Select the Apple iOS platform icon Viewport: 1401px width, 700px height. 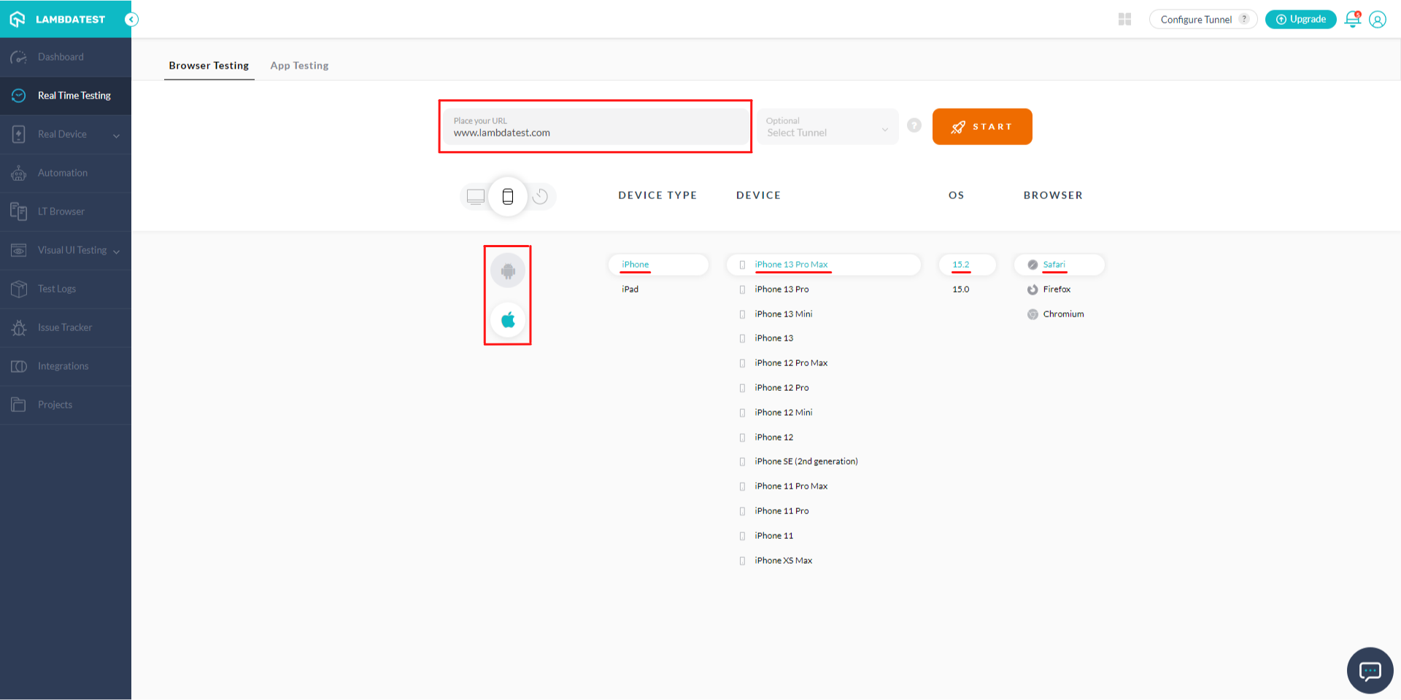pyautogui.click(x=508, y=320)
